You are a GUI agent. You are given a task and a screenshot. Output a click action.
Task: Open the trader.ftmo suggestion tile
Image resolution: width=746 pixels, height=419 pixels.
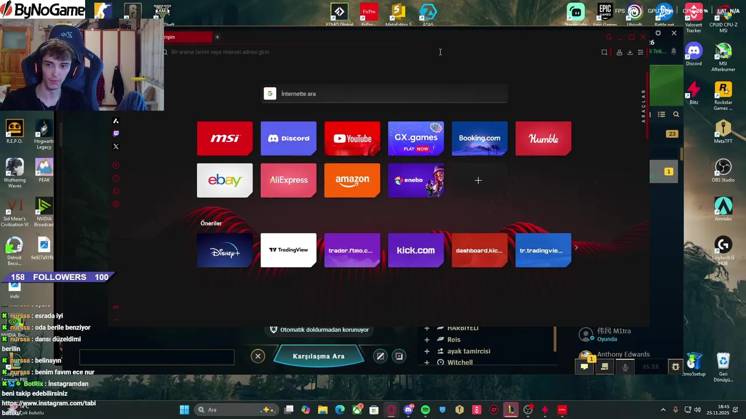(x=352, y=250)
